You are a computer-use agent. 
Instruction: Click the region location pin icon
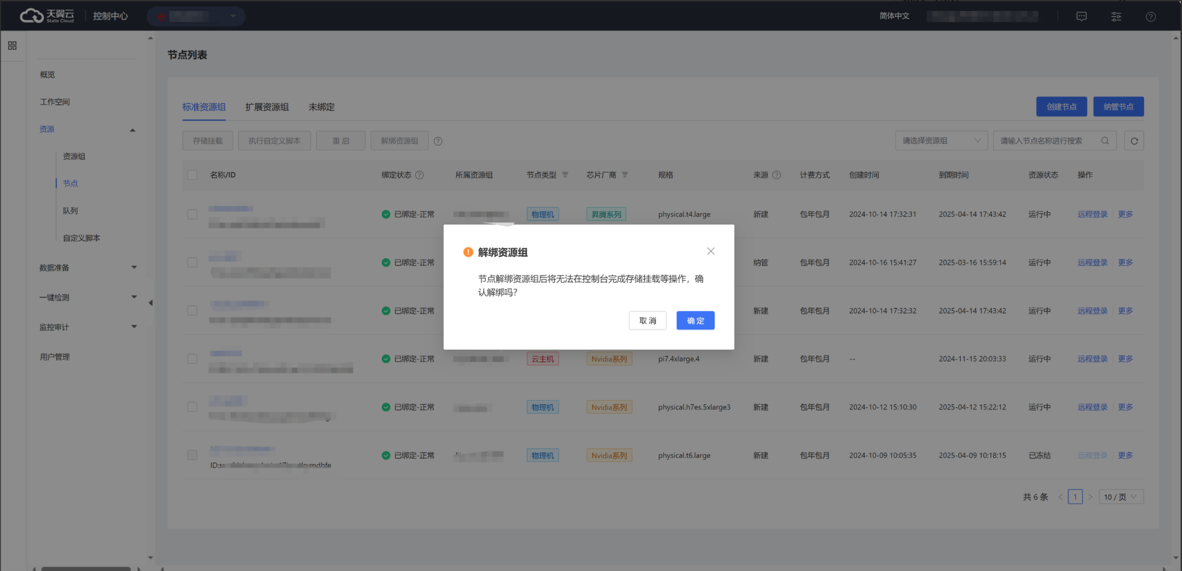click(161, 17)
